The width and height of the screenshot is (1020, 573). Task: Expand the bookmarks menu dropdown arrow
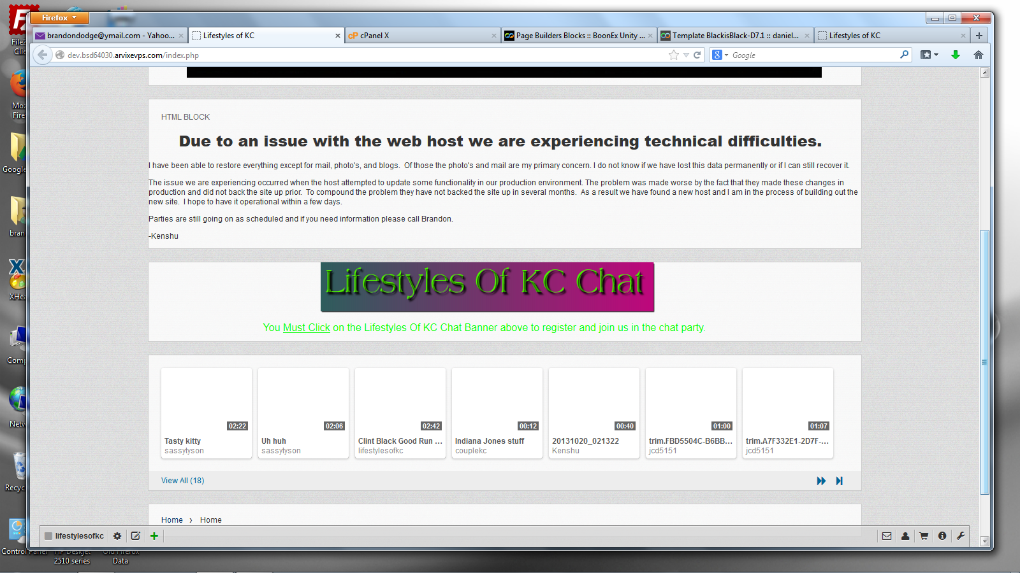pos(936,55)
